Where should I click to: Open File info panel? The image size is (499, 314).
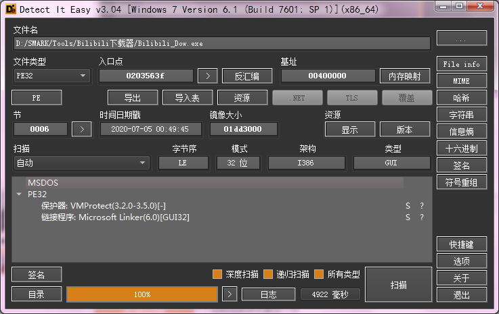[x=462, y=64]
